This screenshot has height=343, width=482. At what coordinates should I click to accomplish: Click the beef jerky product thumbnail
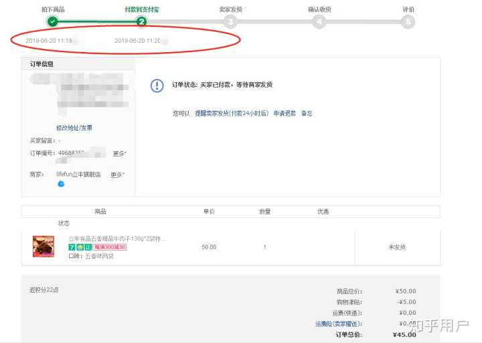(x=44, y=246)
